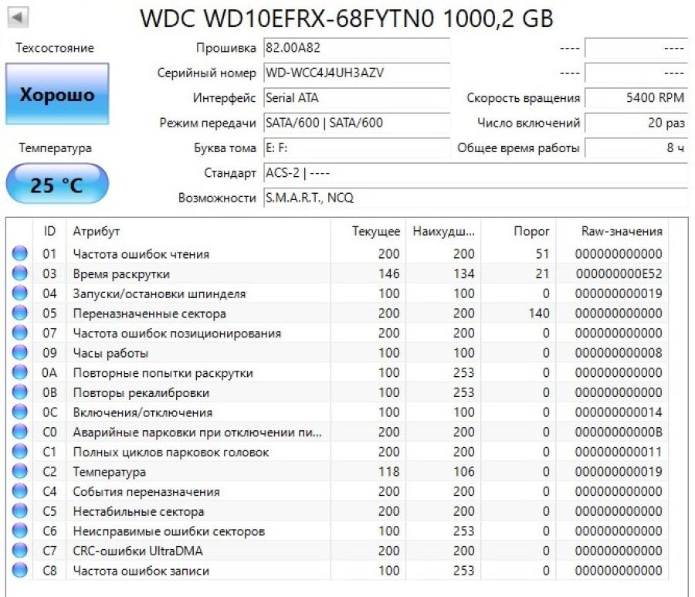Click status icon for Переназначенные сектора
695x597 pixels.
pos(19,313)
